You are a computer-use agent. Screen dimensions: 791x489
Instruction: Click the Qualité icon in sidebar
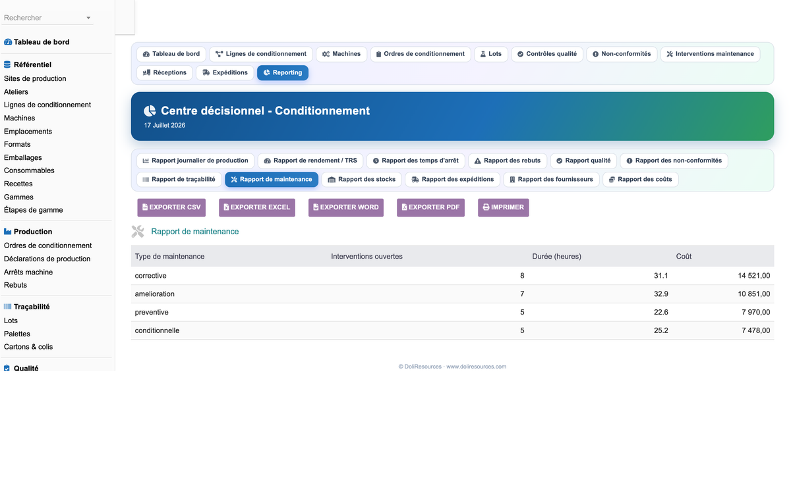pyautogui.click(x=7, y=369)
